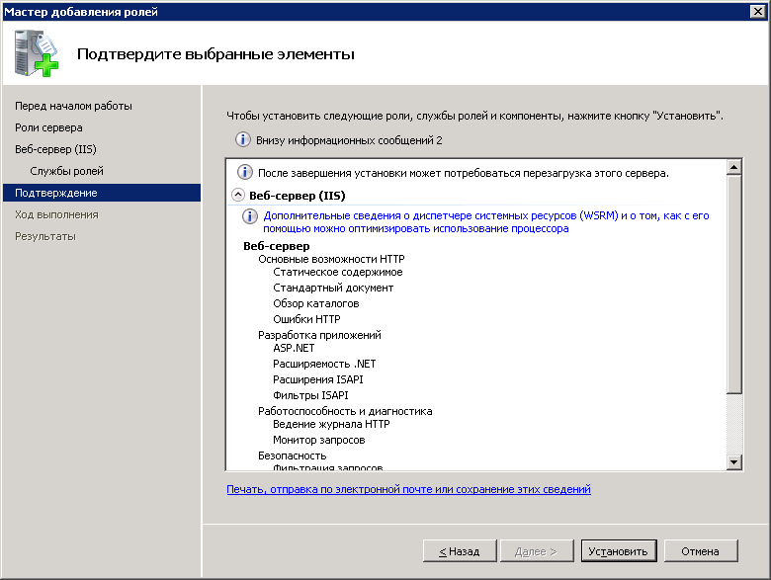Click 'Монитор запросов' entry
The width and height of the screenshot is (771, 580).
tap(319, 440)
